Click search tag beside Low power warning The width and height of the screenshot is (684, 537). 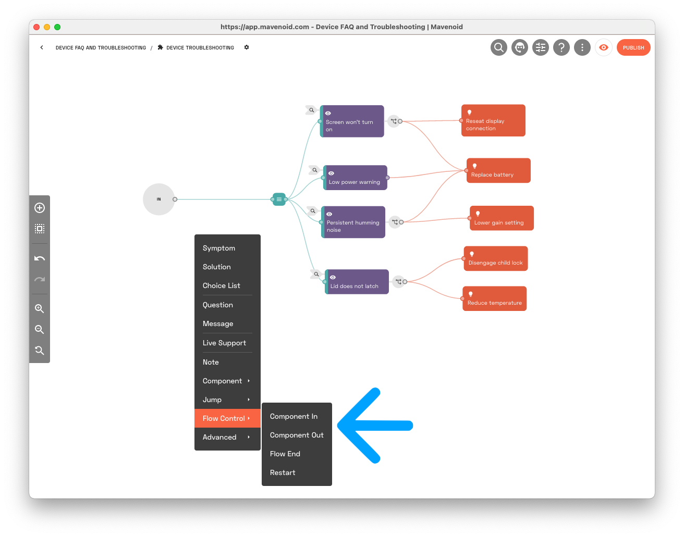coord(314,170)
